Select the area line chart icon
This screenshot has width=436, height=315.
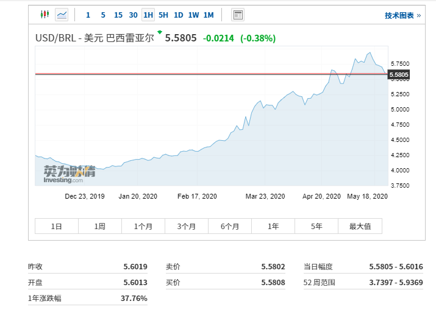[x=62, y=15]
